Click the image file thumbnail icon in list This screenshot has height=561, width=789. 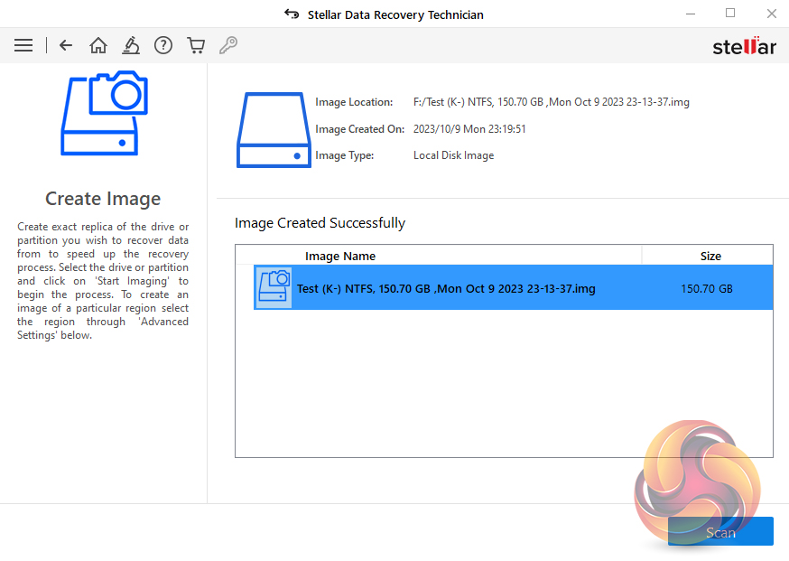[274, 287]
